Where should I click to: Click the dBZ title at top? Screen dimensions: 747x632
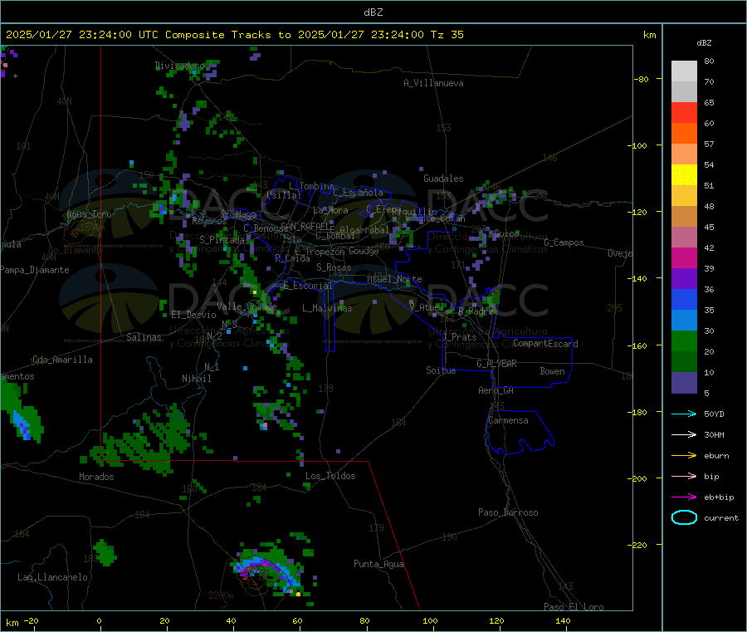373,12
